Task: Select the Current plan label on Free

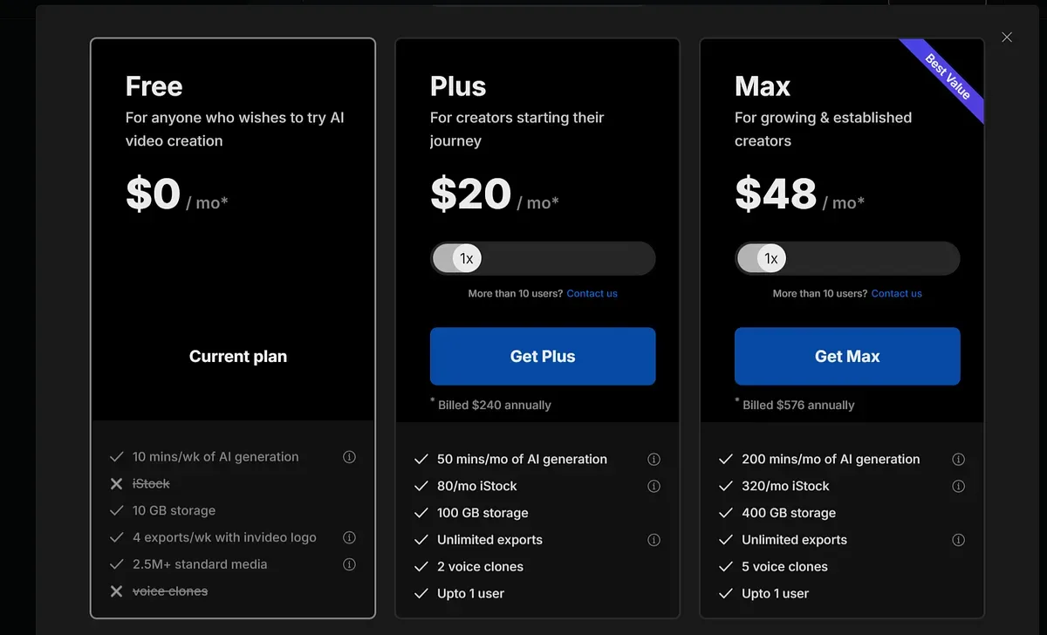Action: pos(238,356)
